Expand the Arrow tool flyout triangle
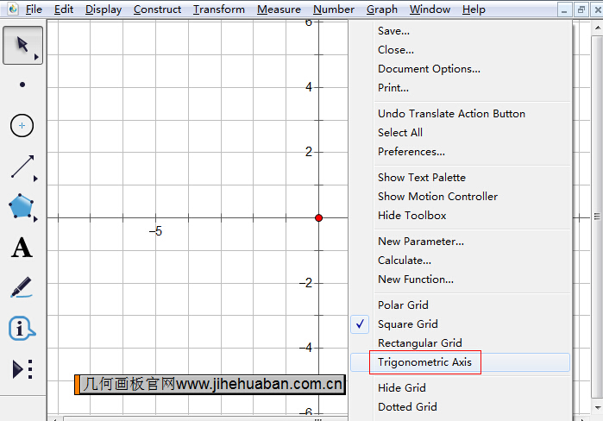The width and height of the screenshot is (603, 421). tap(36, 57)
